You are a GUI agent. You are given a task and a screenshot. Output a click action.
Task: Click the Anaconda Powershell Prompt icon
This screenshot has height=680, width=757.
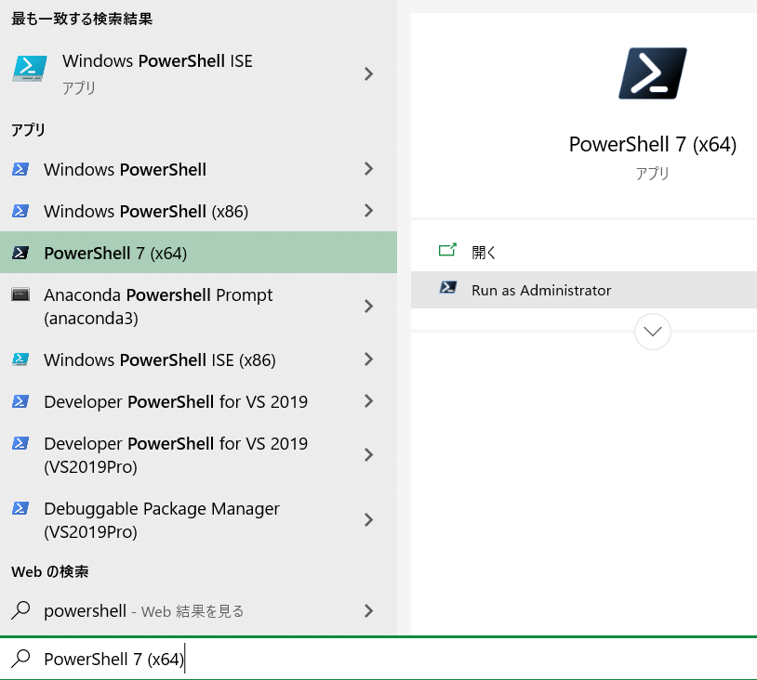[20, 295]
